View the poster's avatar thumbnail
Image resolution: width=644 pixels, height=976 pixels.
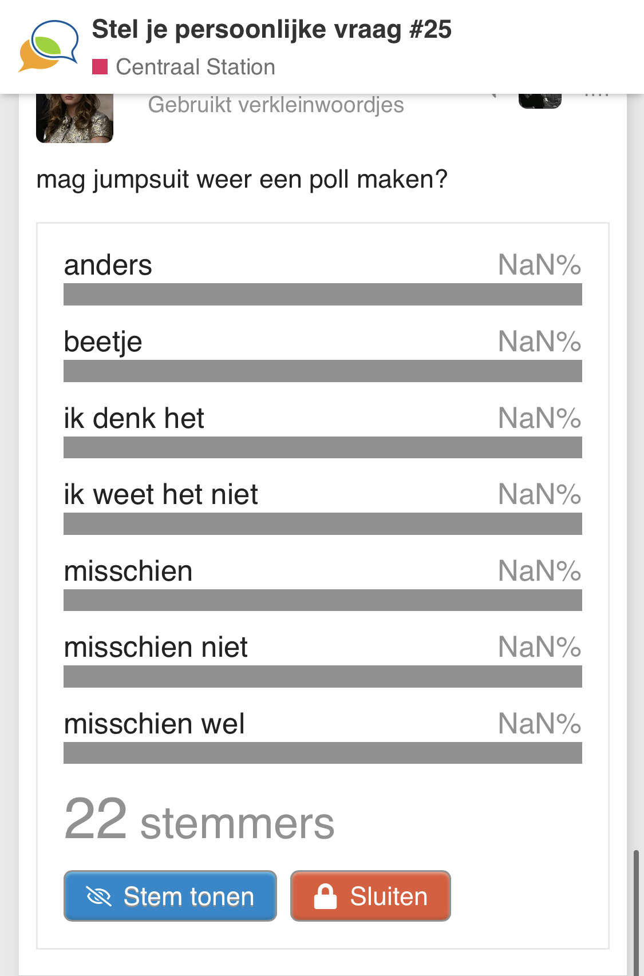(x=74, y=118)
